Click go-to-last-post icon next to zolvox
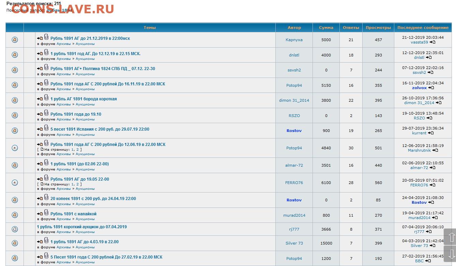This screenshot has width=456, height=266. pos(431,88)
